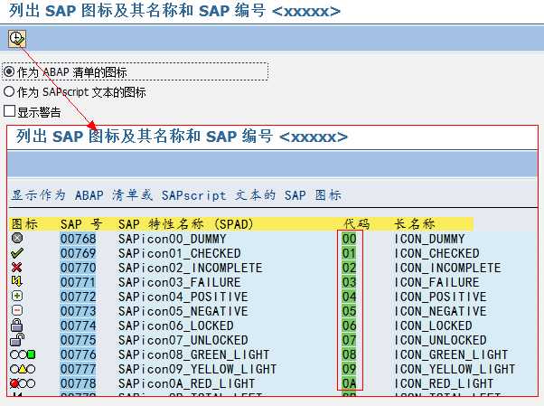Click the red minus ICON_NEGATIVE icon
The width and height of the screenshot is (544, 406).
[x=17, y=310]
